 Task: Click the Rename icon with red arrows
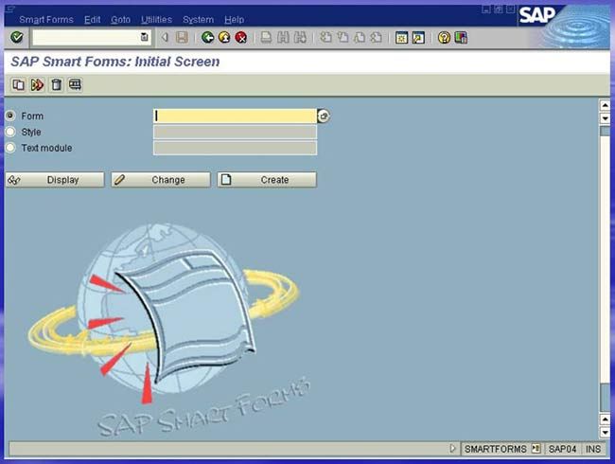[x=37, y=84]
